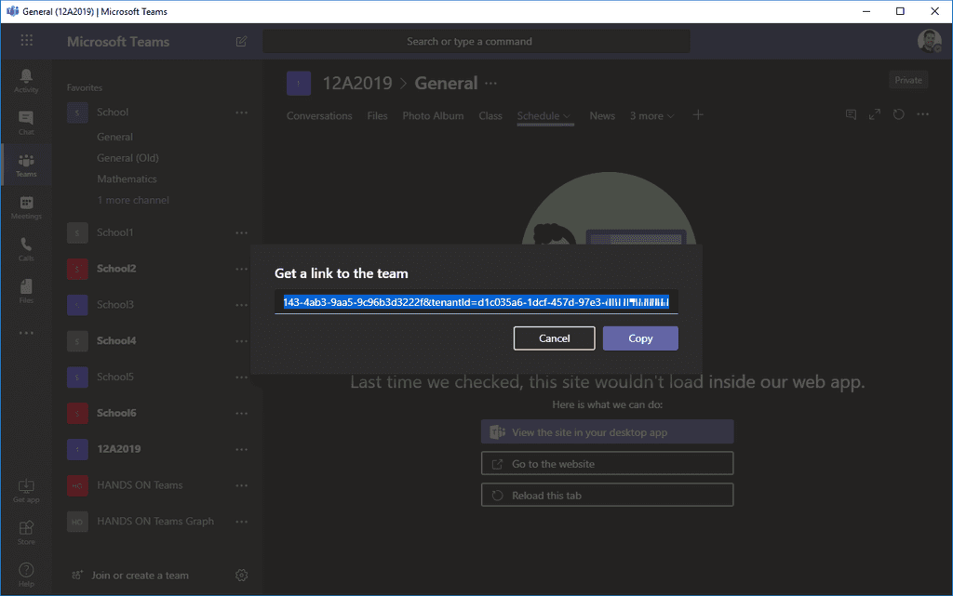Open the Help menu

pyautogui.click(x=26, y=575)
